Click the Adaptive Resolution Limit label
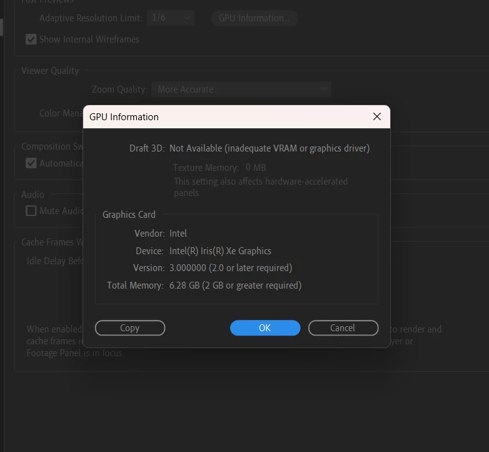Image resolution: width=489 pixels, height=452 pixels. tap(91, 18)
